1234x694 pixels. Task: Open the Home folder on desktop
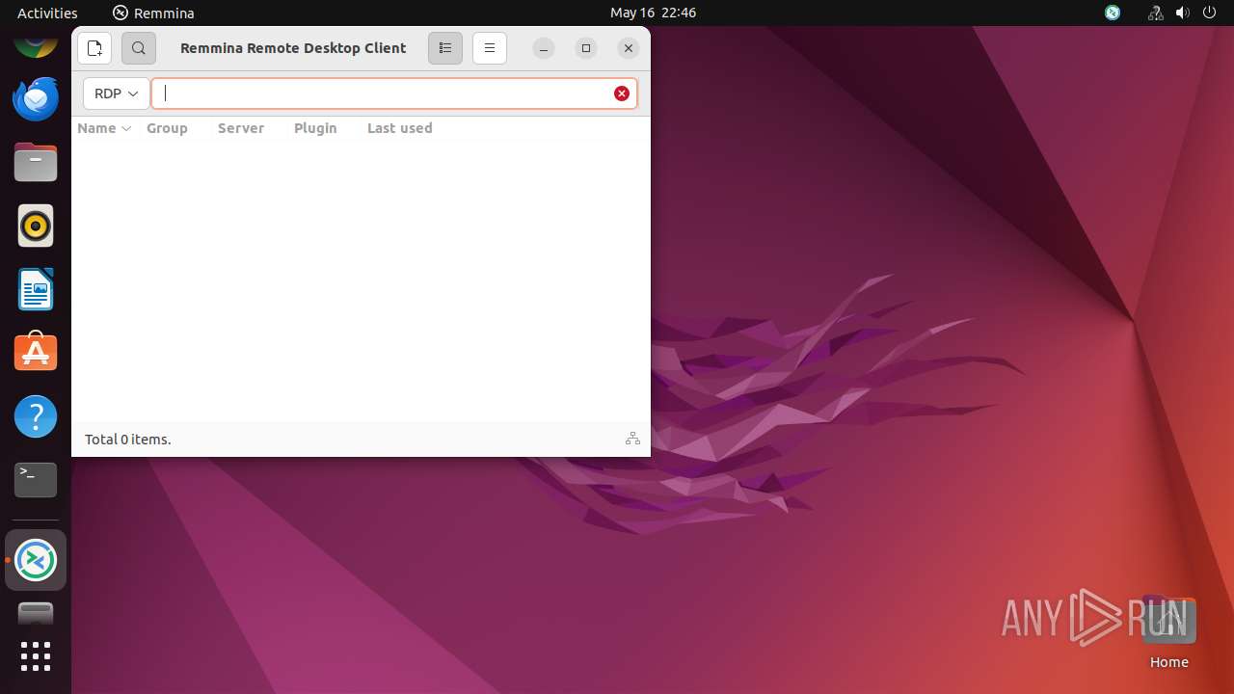click(1168, 632)
